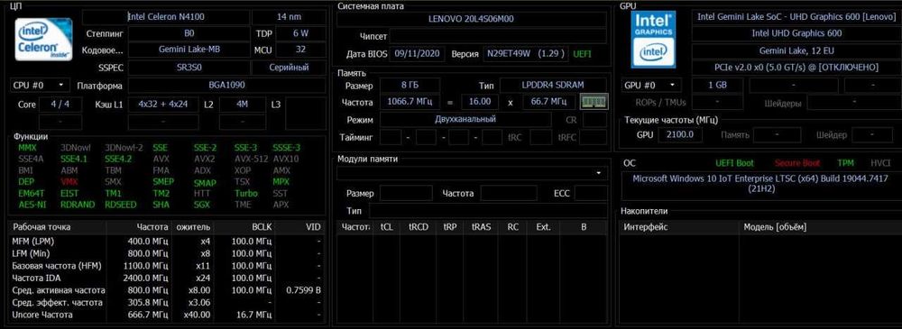Screen dimensions: 902x329
Task: Click the LENOVO 20L4S06M00 motherboard field
Action: click(x=471, y=19)
